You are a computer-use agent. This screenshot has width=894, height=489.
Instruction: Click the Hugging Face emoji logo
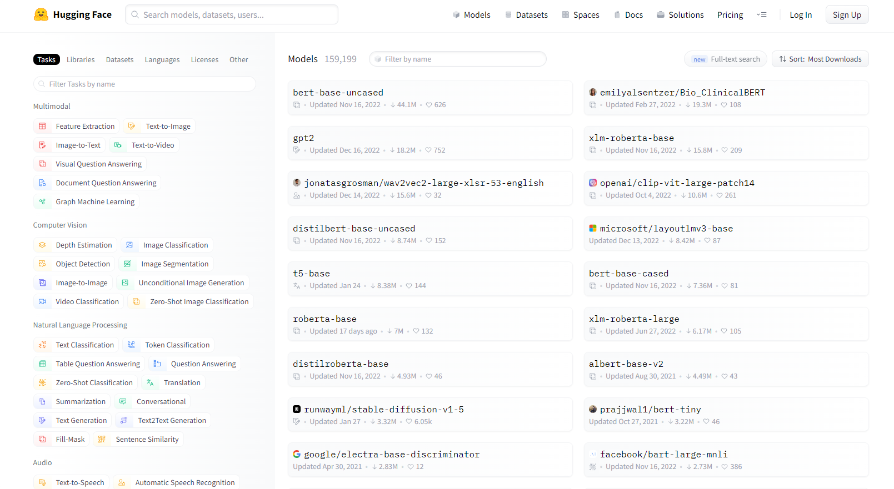point(41,14)
